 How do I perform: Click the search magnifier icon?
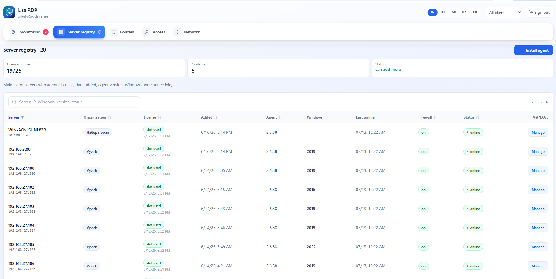14,102
